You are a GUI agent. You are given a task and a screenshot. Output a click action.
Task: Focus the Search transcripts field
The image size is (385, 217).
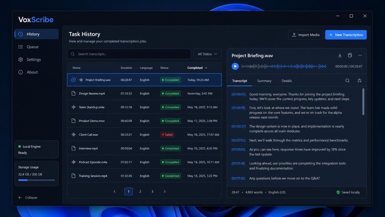(x=129, y=54)
